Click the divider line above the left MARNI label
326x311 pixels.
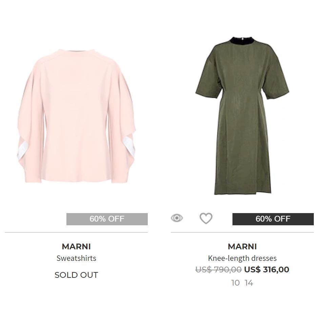point(76,232)
